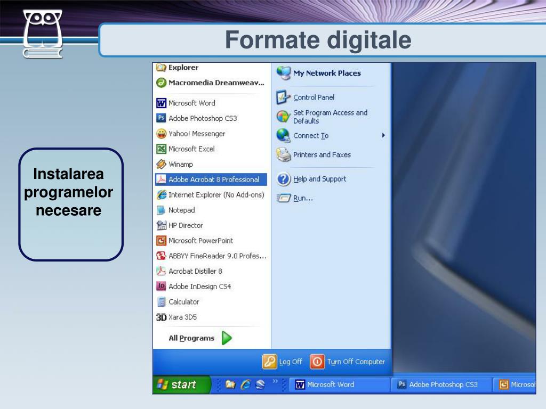The image size is (546, 409).
Task: Click the Log Off label
Action: [x=291, y=362]
